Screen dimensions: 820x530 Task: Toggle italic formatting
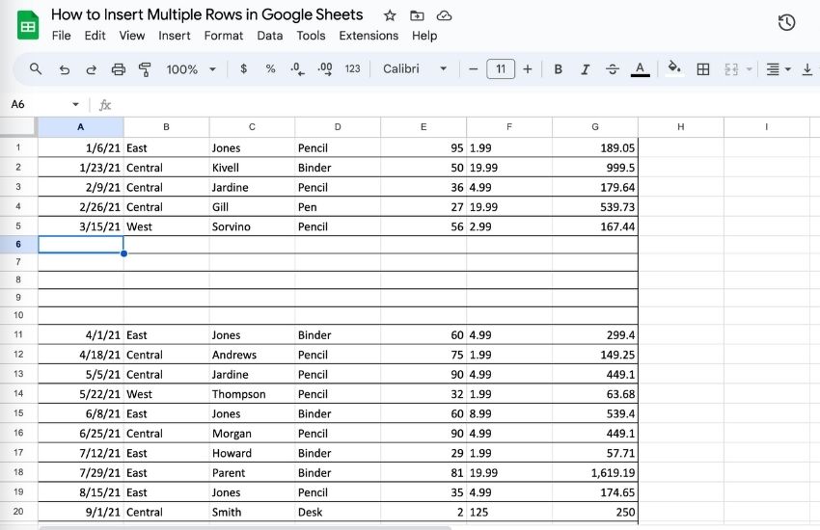(586, 69)
